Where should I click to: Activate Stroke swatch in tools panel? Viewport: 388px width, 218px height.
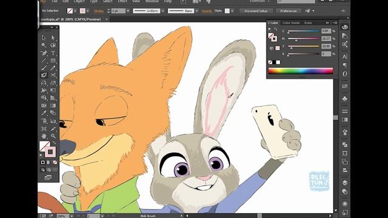pyautogui.click(x=50, y=152)
